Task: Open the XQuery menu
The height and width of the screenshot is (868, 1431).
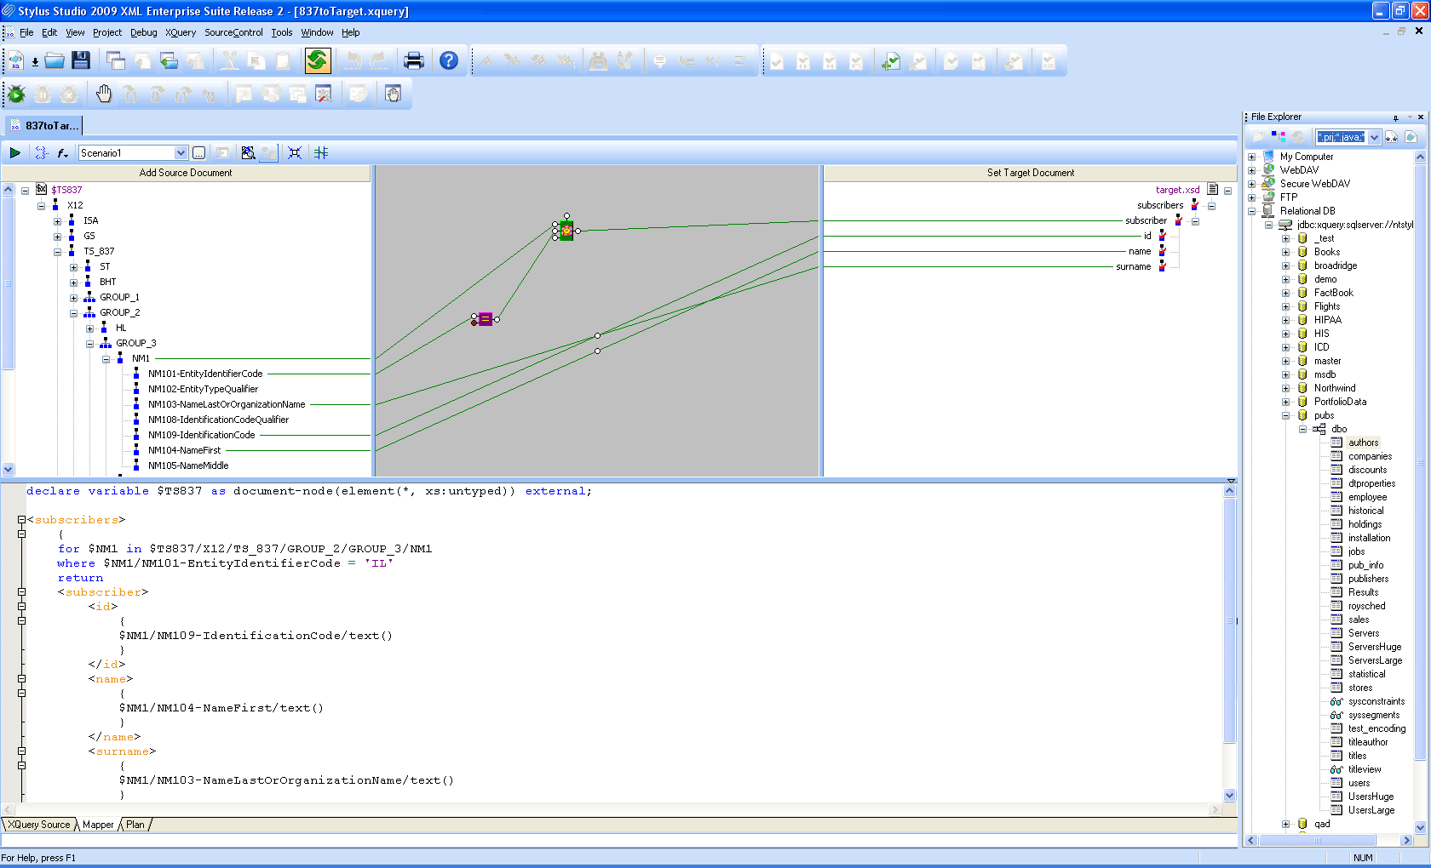Action: 181,32
